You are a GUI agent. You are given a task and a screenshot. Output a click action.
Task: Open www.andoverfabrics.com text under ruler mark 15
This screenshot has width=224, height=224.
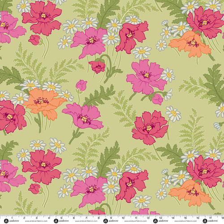point(185,221)
